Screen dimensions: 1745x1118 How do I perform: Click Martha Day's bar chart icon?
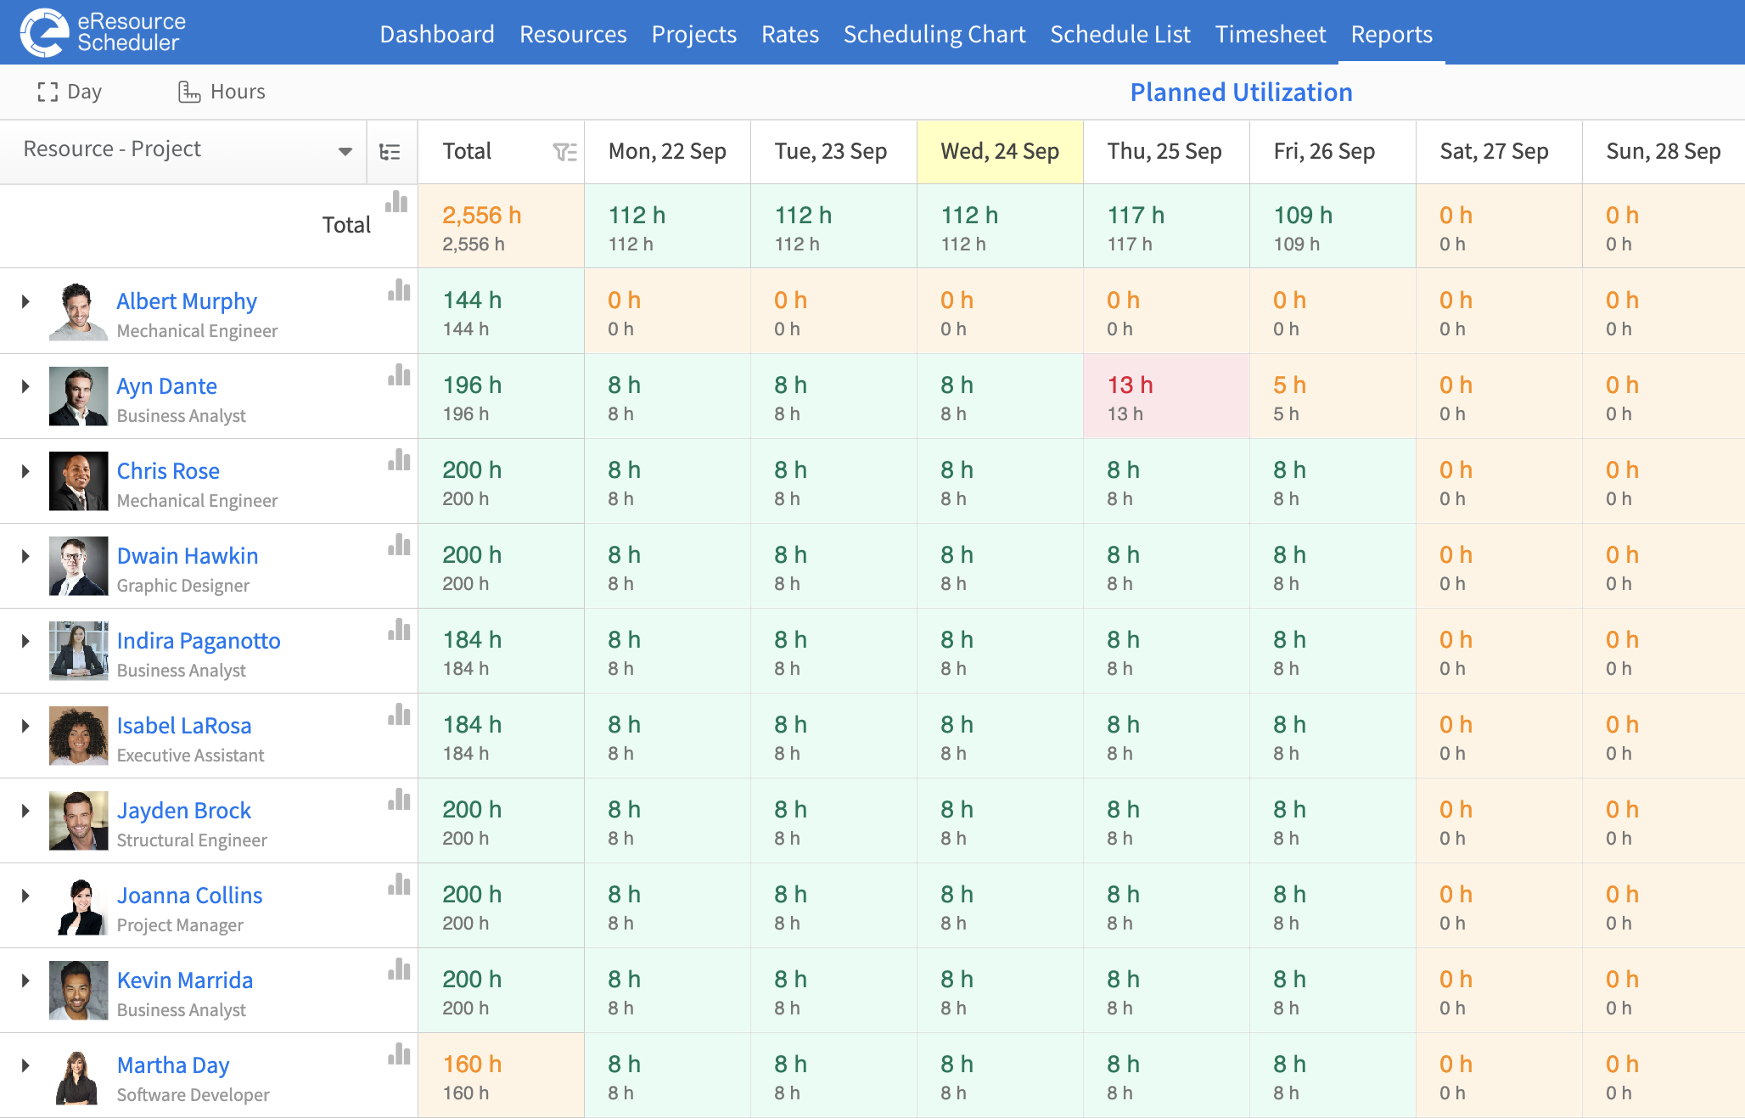399,1054
